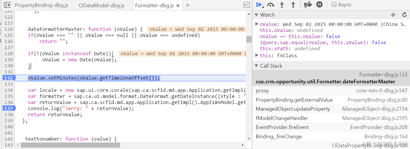Click jQuery.sap.equal watch expression

point(323,42)
